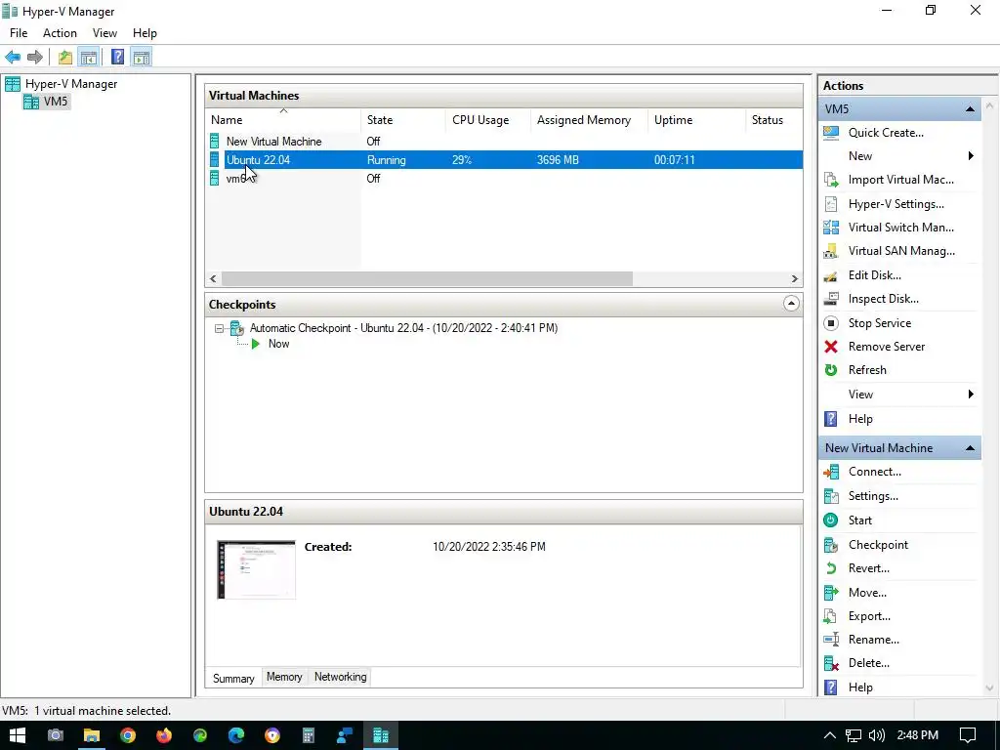Click the Stop Service action link
The height and width of the screenshot is (750, 1000).
pyautogui.click(x=880, y=323)
